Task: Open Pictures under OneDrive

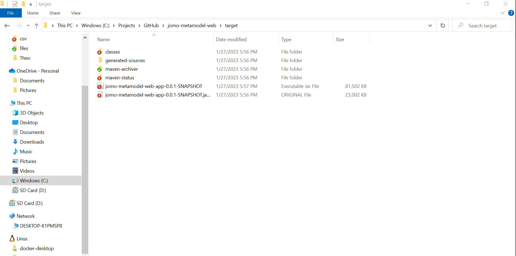Action: [28, 90]
